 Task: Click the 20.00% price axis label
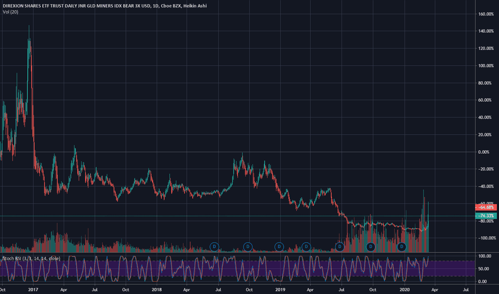click(x=485, y=135)
